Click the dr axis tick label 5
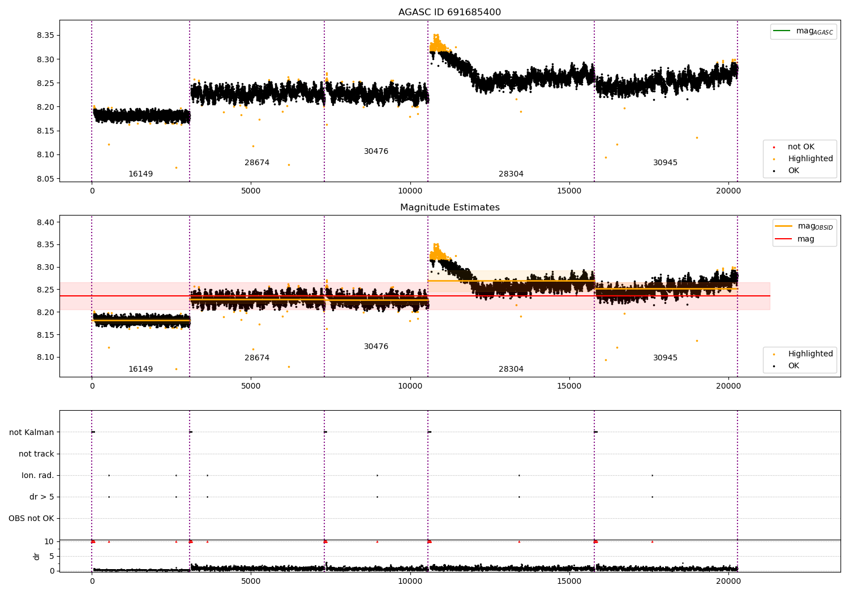The width and height of the screenshot is (849, 594). pyautogui.click(x=52, y=557)
